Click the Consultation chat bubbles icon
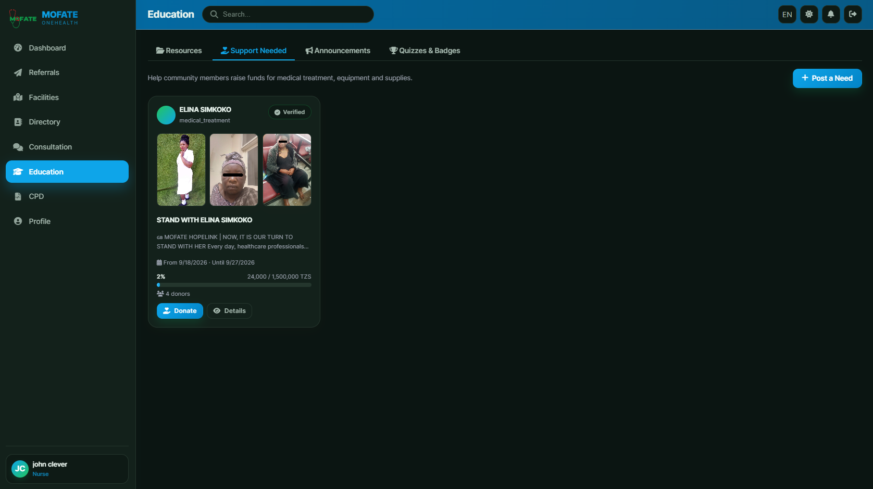873x489 pixels. (18, 147)
